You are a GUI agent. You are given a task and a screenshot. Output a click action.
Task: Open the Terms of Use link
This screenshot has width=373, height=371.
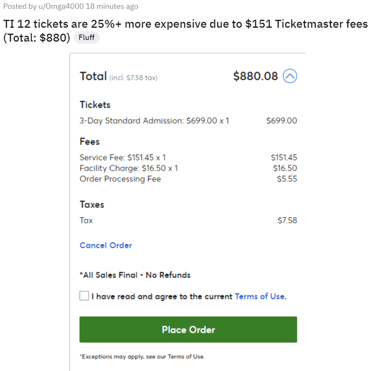(x=259, y=296)
